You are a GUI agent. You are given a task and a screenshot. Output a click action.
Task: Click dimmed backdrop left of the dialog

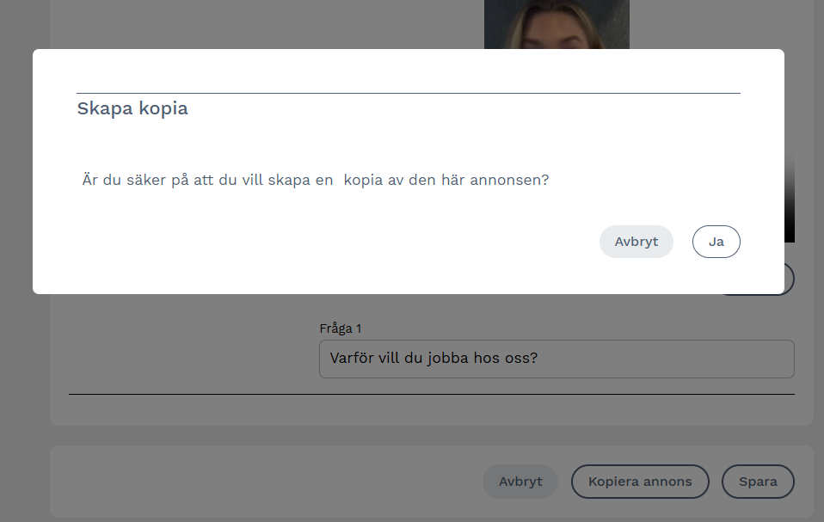[x=15, y=172]
